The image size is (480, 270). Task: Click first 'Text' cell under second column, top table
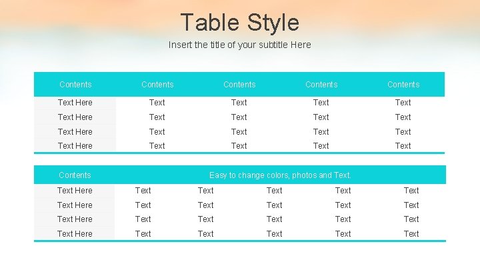157,103
